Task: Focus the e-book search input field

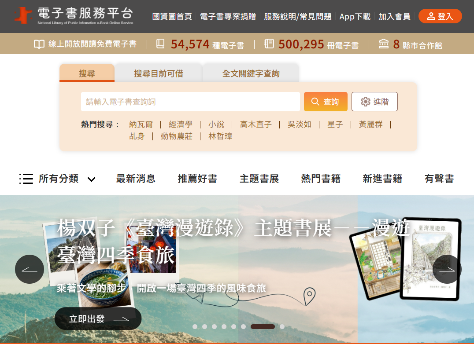Action: 190,102
